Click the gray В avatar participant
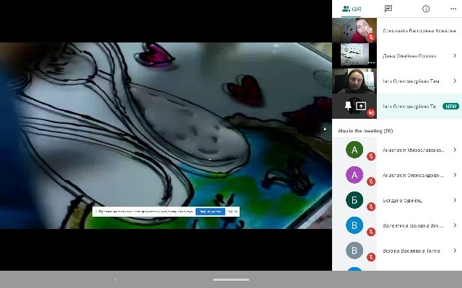462x288 pixels. [354, 251]
